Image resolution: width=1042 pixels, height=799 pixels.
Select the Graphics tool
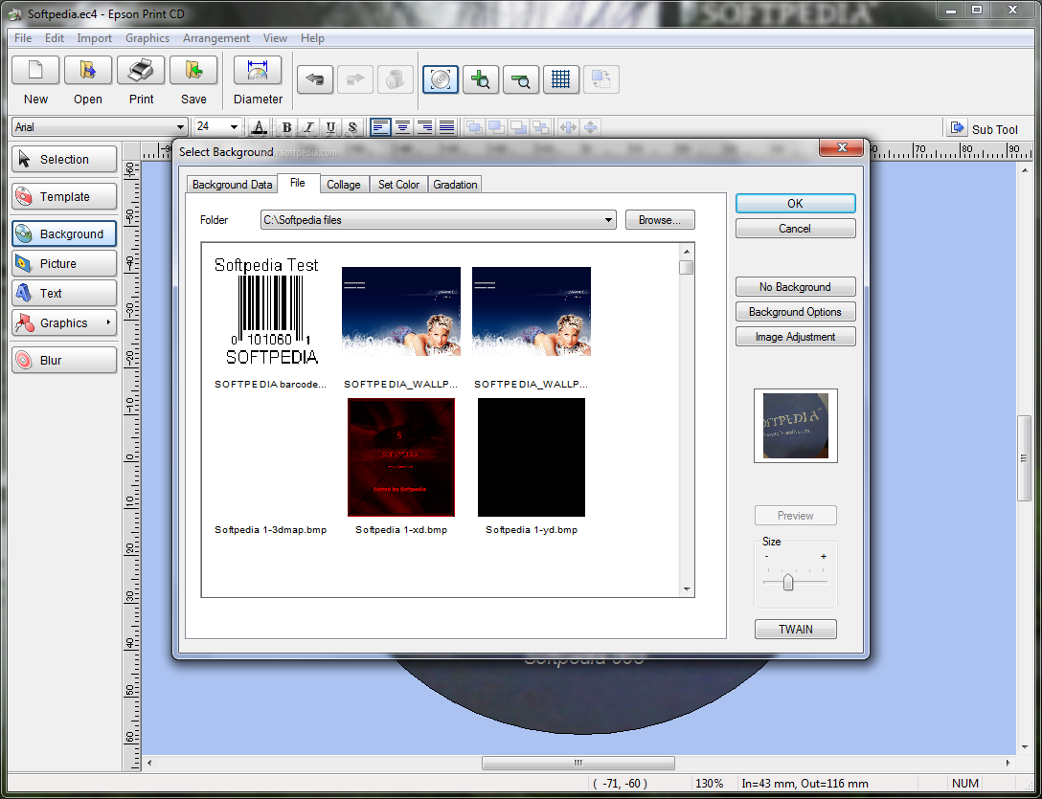64,322
